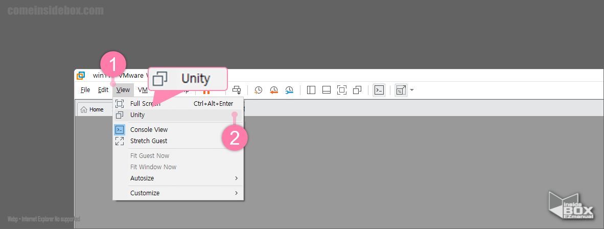
Task: Click the stretch guest toolbar icon
Action: coord(401,90)
